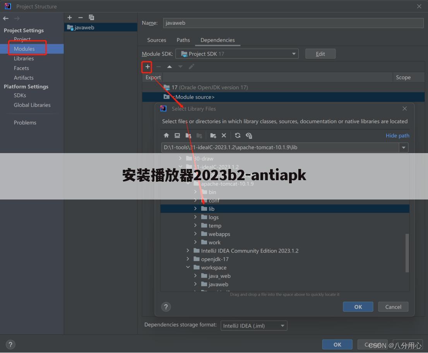Viewport: 428px width, 353px height.
Task: Create New Folder icon in file chooser
Action: [x=213, y=135]
